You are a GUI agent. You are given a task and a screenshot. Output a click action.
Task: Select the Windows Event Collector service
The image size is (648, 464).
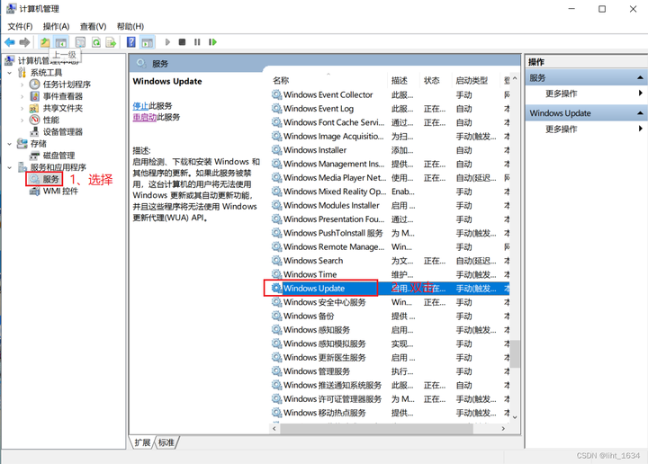pyautogui.click(x=390, y=95)
